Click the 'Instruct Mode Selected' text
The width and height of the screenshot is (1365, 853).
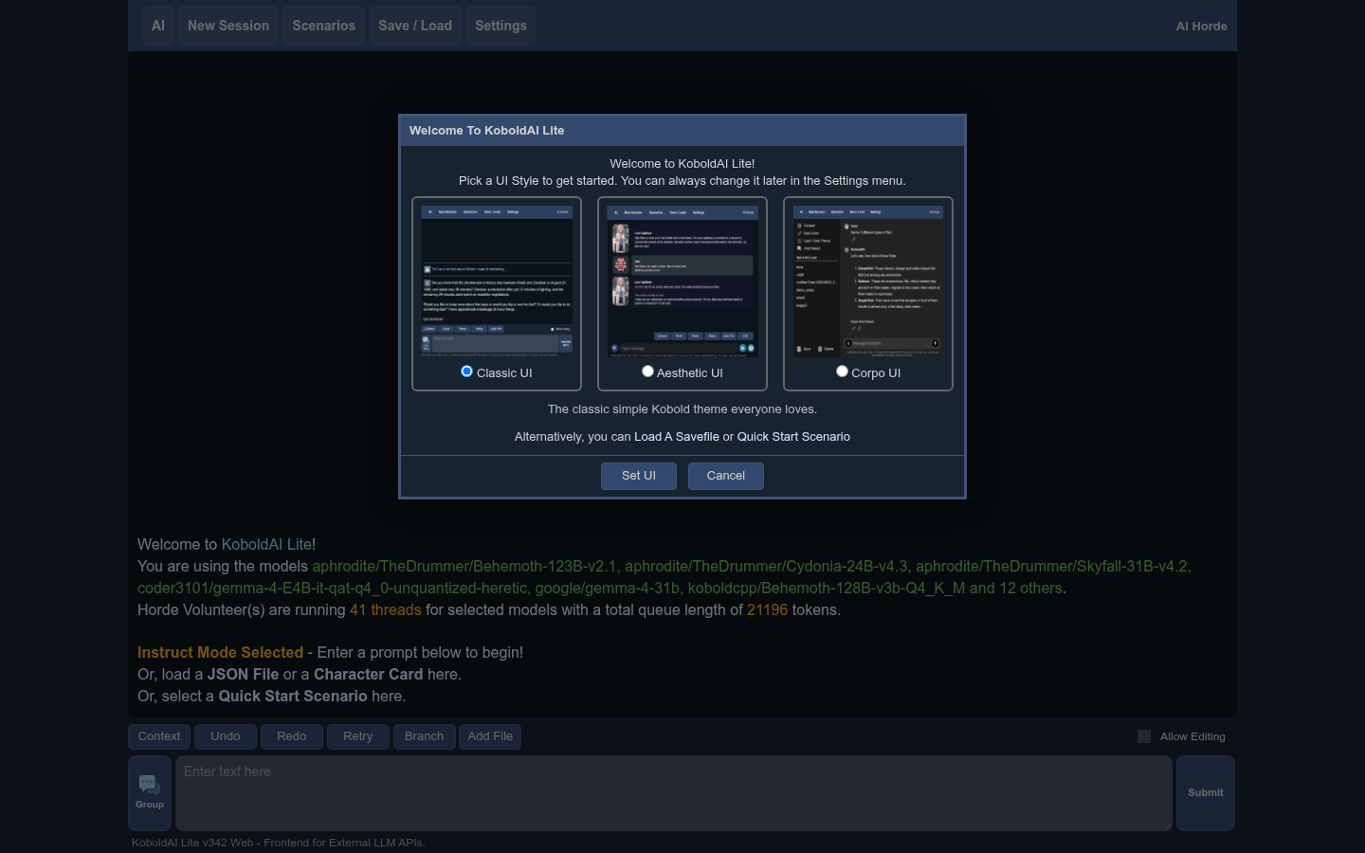(x=220, y=653)
